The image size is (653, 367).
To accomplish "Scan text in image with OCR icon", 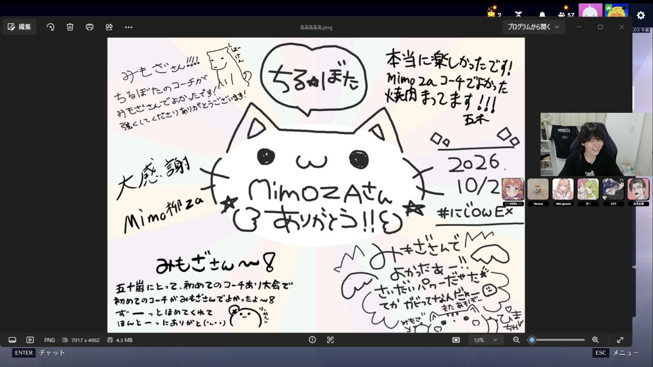I will tap(330, 340).
